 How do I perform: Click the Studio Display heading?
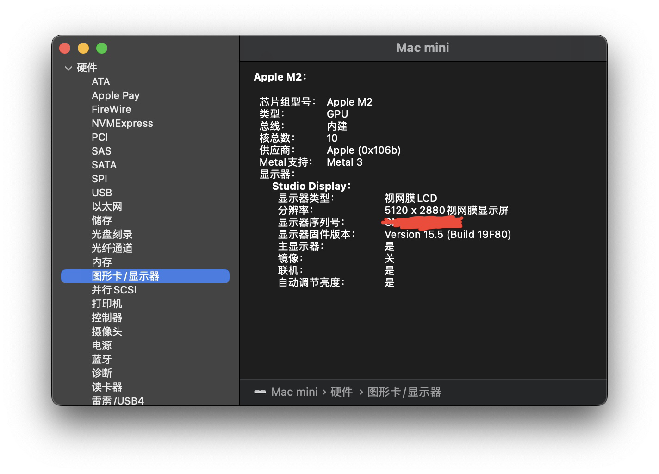[311, 186]
